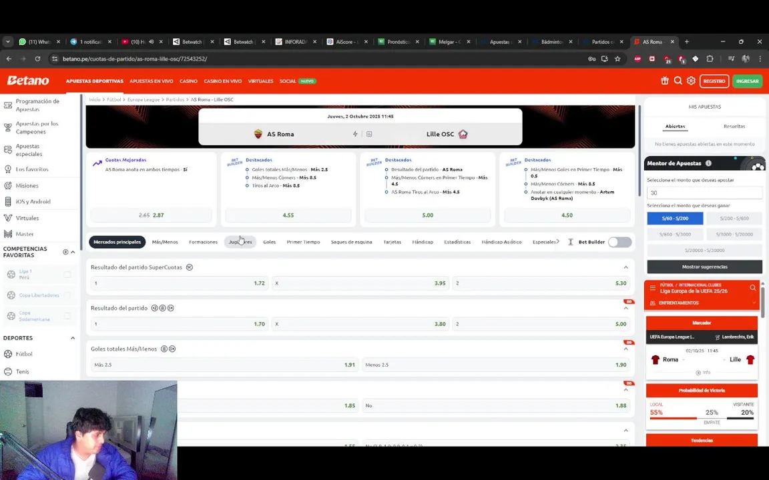Click the browser reload button
Viewport: 769px width, 480px height.
coord(37,59)
